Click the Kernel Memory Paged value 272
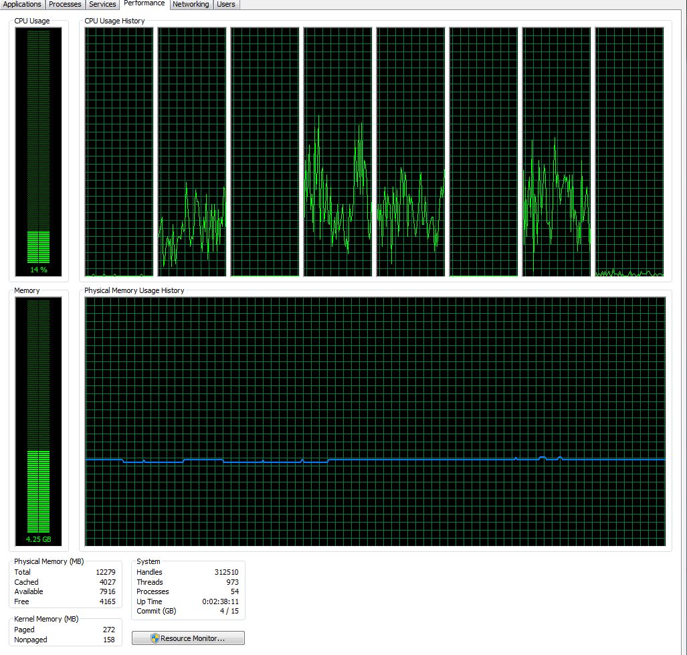Screen dimensions: 687x655 click(109, 630)
